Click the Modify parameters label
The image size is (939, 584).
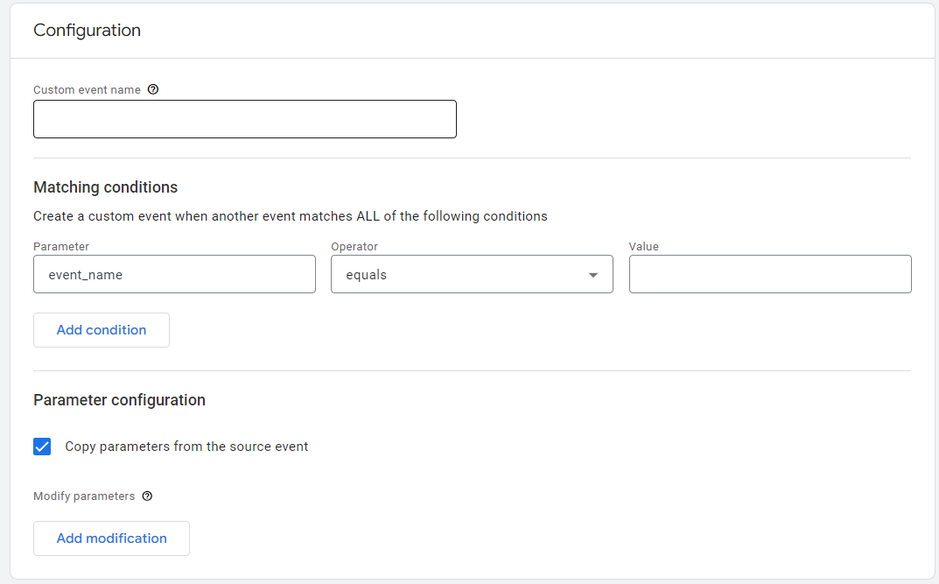tap(84, 496)
